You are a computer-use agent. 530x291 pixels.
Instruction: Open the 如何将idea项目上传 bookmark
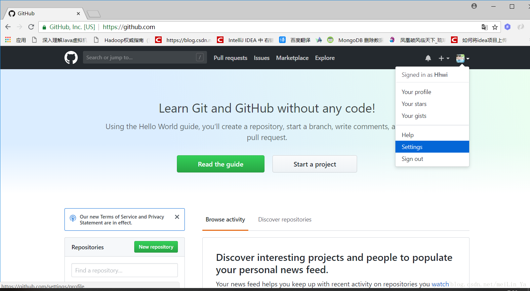pyautogui.click(x=479, y=40)
